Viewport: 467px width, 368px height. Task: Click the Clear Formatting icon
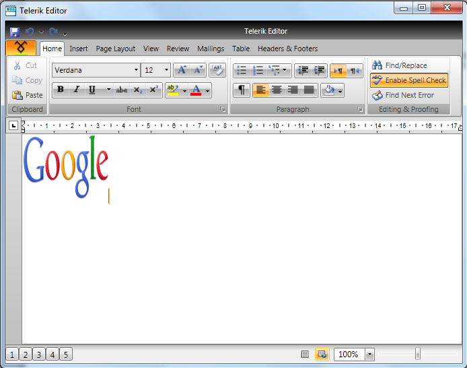217,70
